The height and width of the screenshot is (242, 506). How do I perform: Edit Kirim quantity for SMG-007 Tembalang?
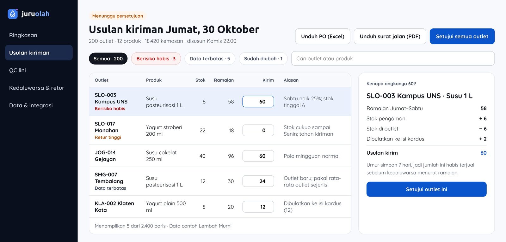coord(258,181)
